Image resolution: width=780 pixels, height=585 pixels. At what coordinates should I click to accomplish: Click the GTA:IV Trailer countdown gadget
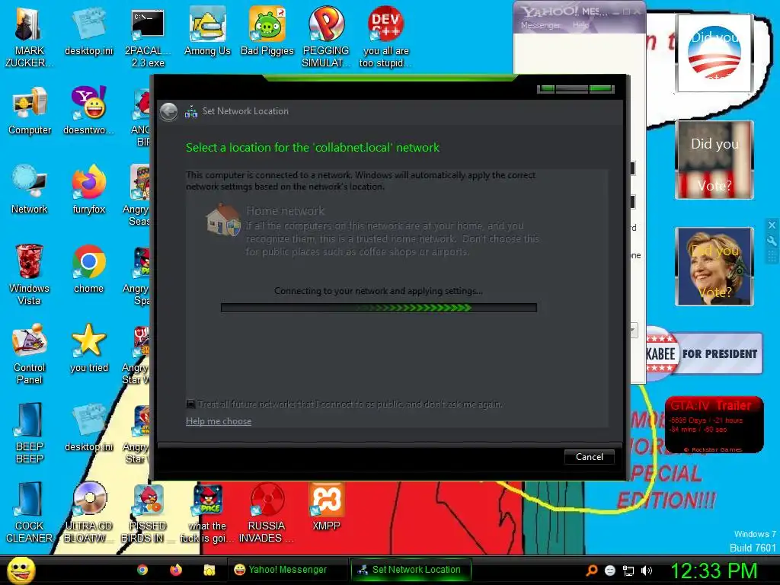pos(714,424)
